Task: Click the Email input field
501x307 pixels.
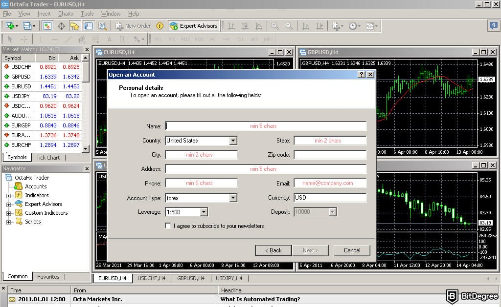Action: [x=330, y=183]
